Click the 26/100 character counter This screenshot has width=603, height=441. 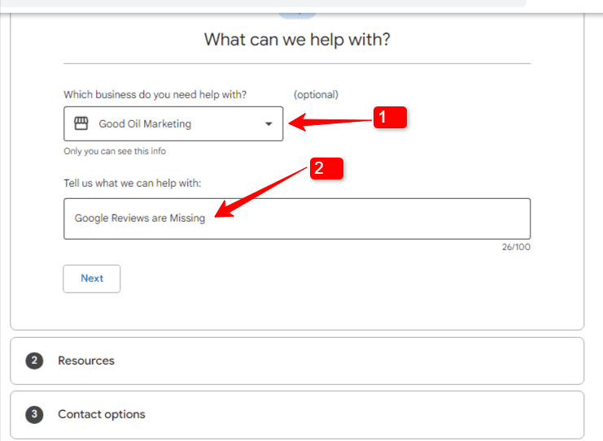point(516,247)
